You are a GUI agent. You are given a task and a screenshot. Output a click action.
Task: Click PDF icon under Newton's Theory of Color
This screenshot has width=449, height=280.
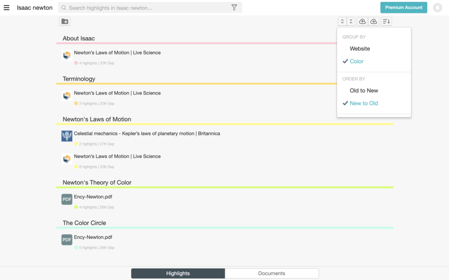pos(67,199)
